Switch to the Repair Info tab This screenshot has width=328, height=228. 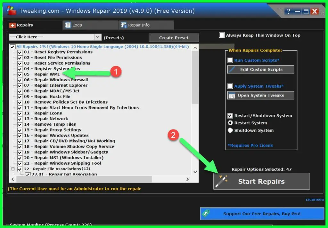click(x=146, y=25)
